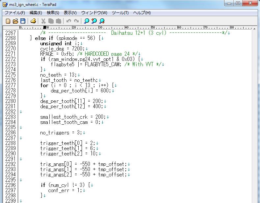Click 'no_teeth = 13;' line
The image size is (260, 203).
point(58,75)
